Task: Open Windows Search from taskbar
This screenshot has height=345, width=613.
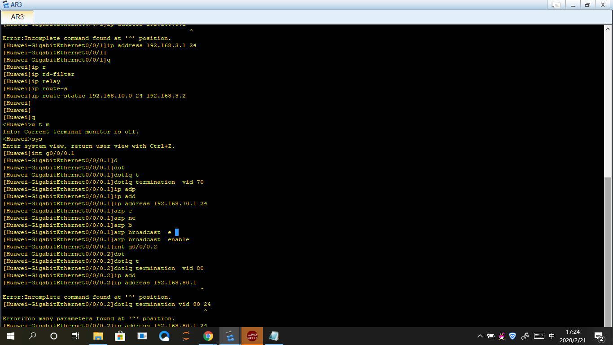Action: click(32, 336)
